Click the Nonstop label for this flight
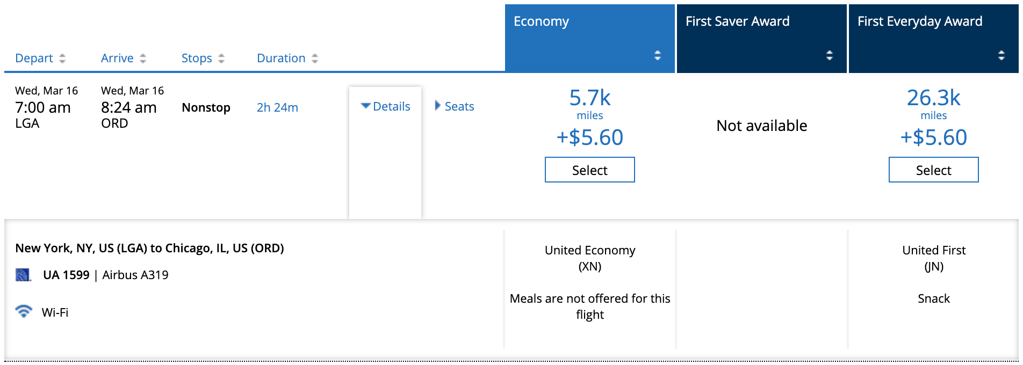The height and width of the screenshot is (365, 1023). (x=206, y=107)
